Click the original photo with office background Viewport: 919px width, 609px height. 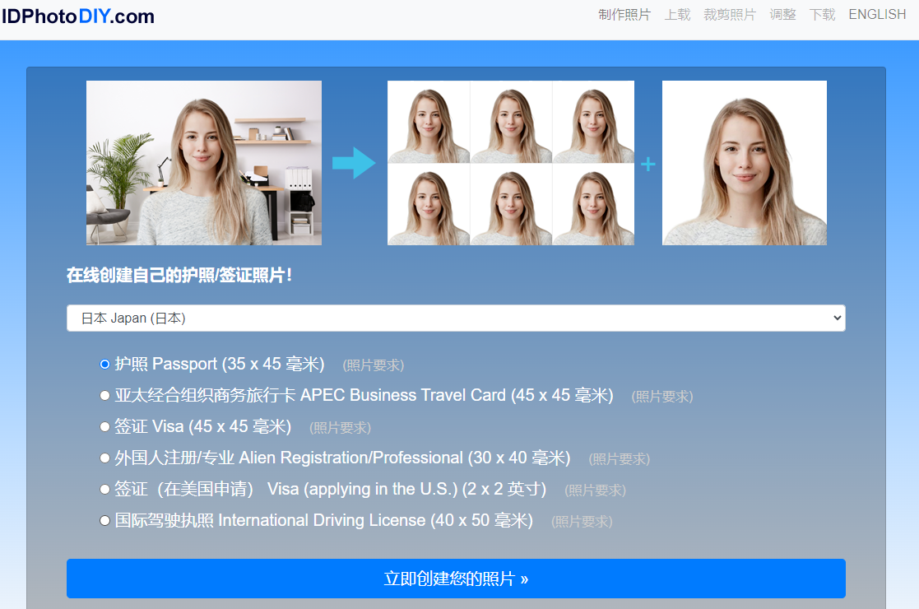tap(204, 163)
